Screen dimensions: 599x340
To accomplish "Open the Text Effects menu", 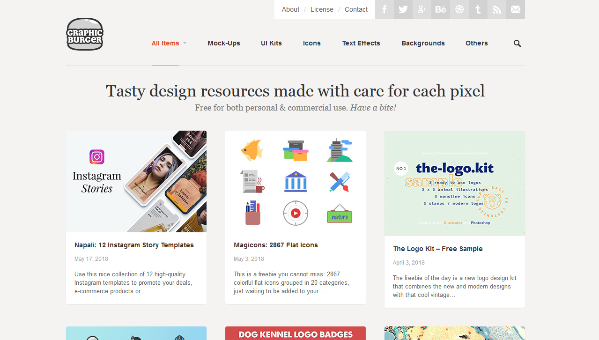I will tap(361, 43).
